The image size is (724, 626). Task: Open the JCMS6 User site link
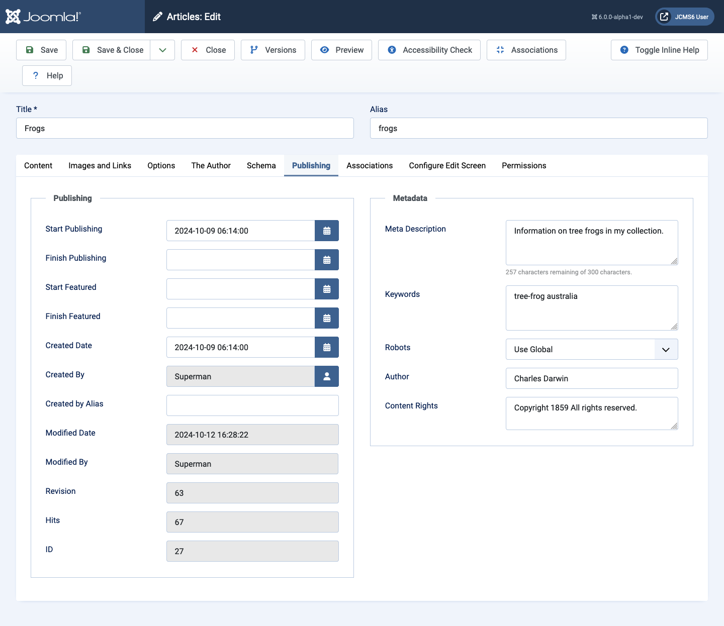pyautogui.click(x=684, y=17)
